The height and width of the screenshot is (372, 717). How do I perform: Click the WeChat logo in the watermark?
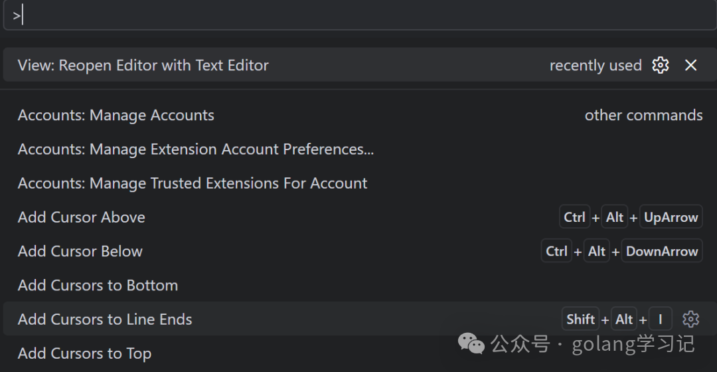click(472, 343)
